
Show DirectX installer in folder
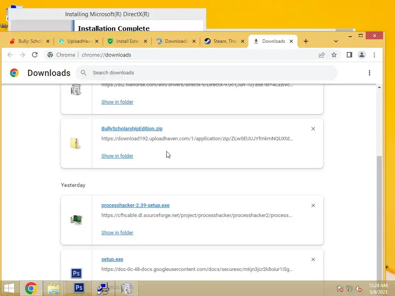[117, 102]
